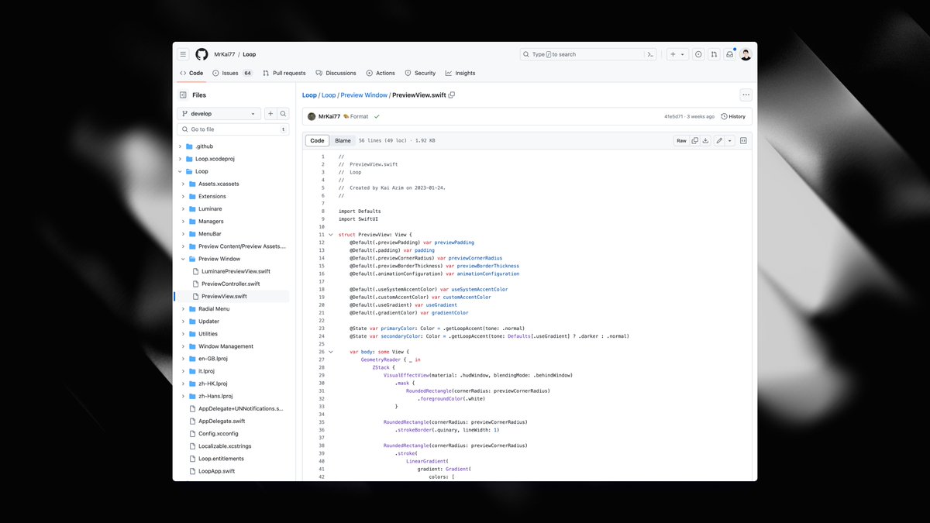Open the Pull requests tab

(x=284, y=73)
